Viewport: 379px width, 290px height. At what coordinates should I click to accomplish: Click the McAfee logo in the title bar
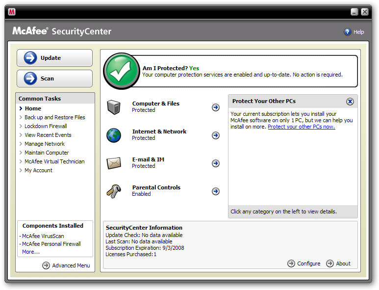pos(12,12)
